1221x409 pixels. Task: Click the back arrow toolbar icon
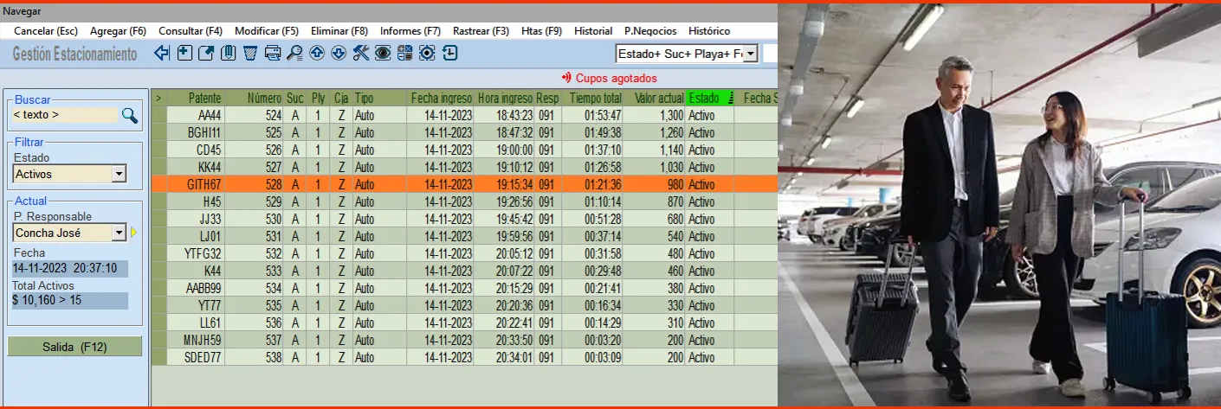click(x=162, y=54)
